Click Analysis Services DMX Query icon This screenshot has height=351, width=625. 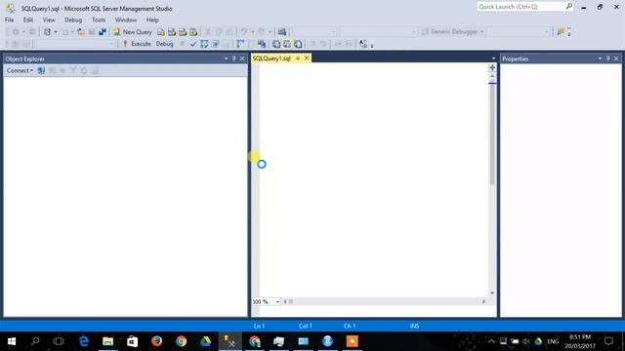pyautogui.click(x=183, y=32)
